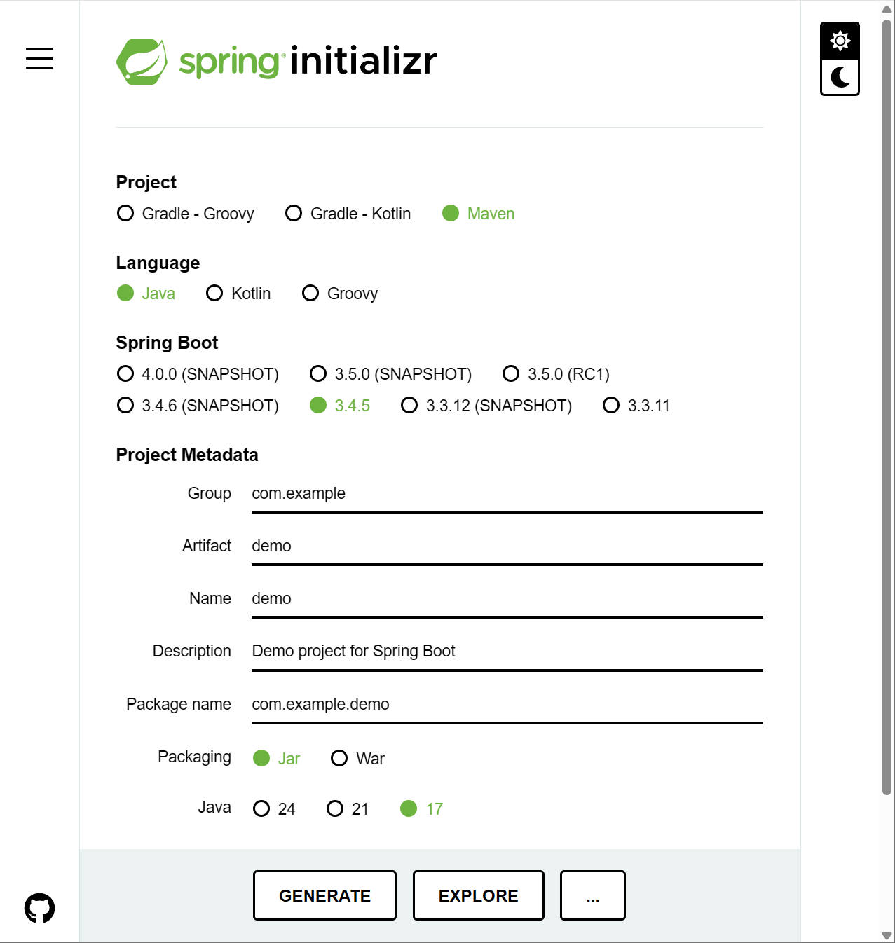Image resolution: width=895 pixels, height=943 pixels.
Task: Focus the Name input field
Action: point(507,600)
